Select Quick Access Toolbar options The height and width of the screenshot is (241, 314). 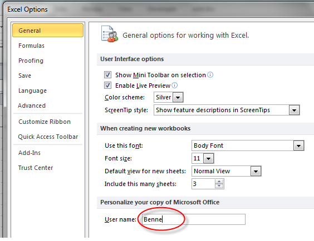(x=48, y=137)
